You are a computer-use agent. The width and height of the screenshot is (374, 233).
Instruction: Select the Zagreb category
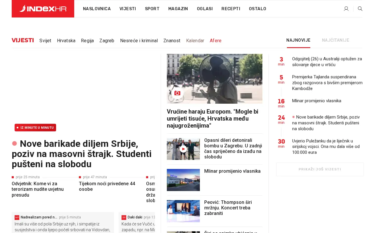point(107,41)
